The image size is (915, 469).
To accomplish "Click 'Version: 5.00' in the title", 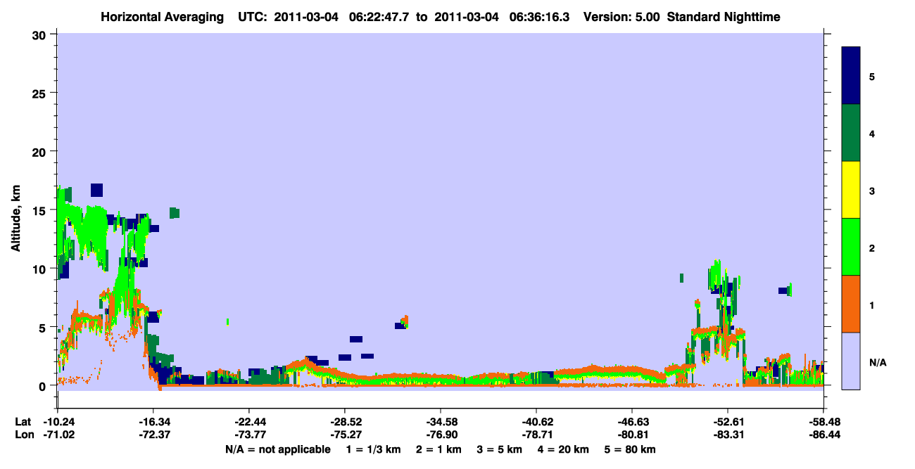I will 621,16.
